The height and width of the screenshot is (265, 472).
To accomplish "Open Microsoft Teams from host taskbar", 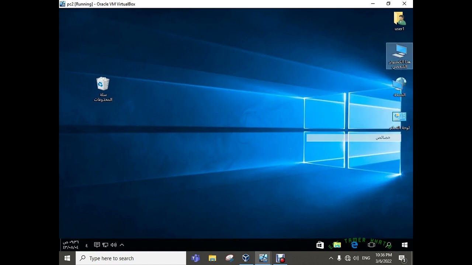I will pos(195,258).
